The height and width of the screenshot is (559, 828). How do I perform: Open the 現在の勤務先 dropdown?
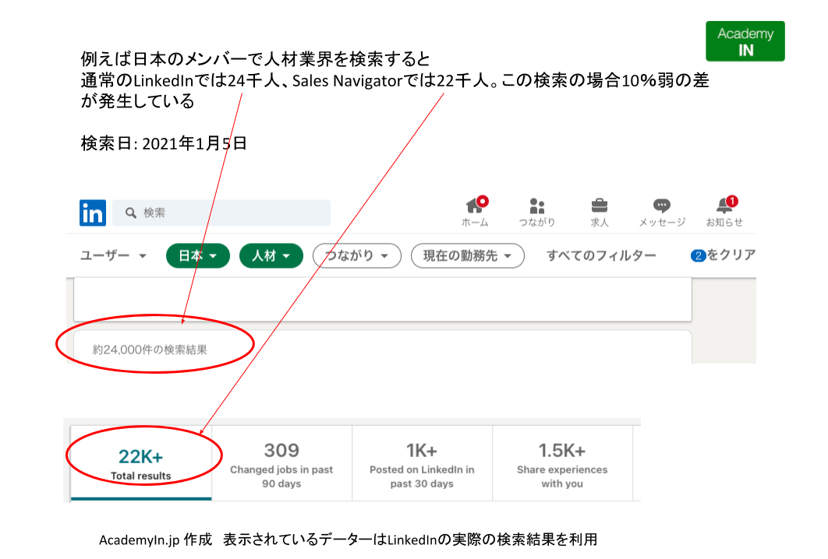click(x=467, y=255)
